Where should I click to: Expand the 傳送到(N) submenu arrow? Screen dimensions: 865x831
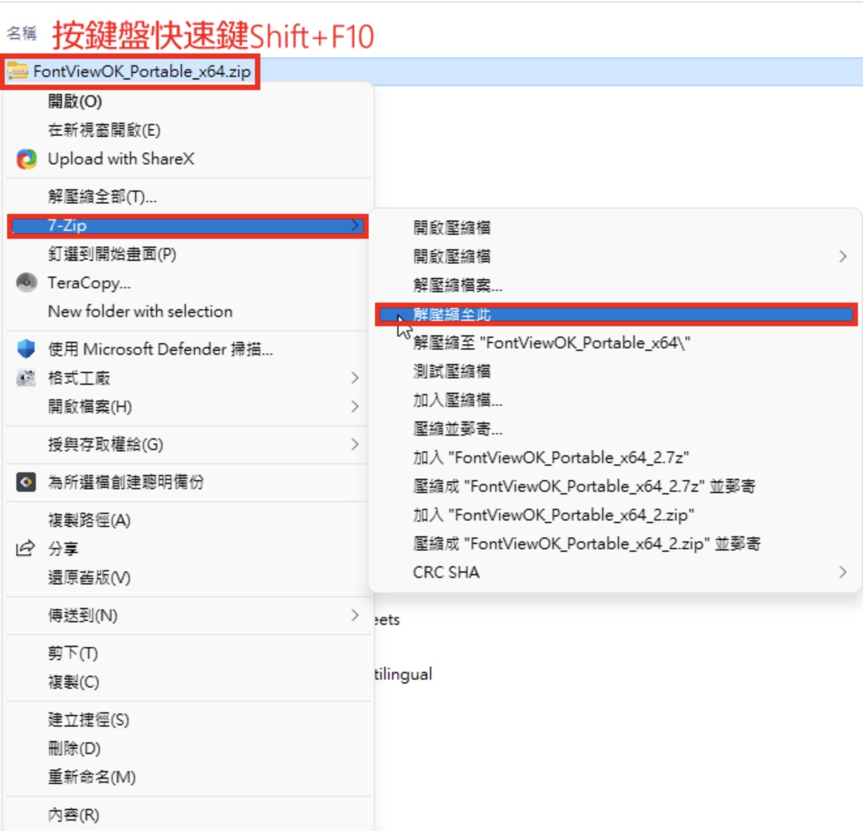(355, 615)
